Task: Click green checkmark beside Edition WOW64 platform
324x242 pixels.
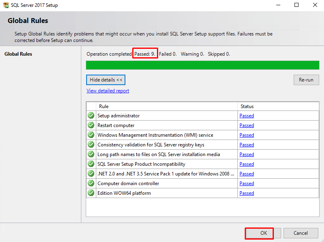Action: coord(91,193)
